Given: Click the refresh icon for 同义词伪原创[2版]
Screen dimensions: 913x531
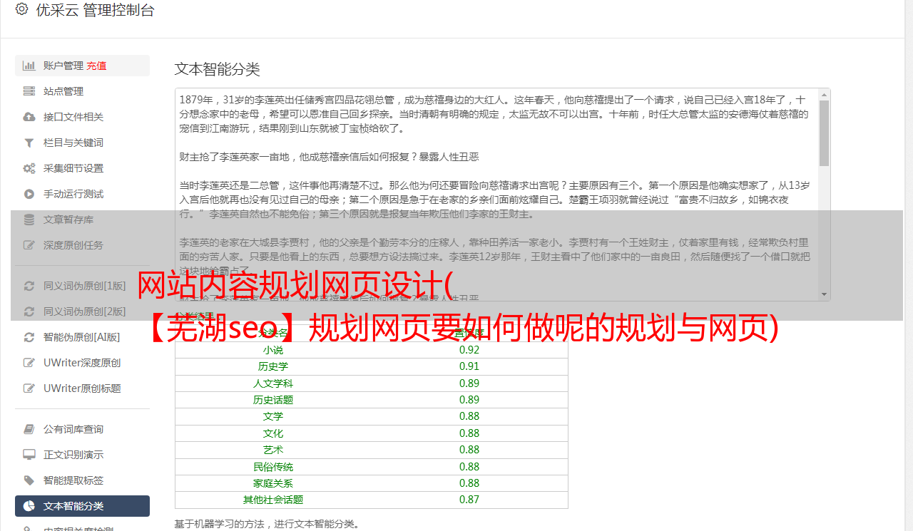Looking at the screenshot, I should 29,311.
